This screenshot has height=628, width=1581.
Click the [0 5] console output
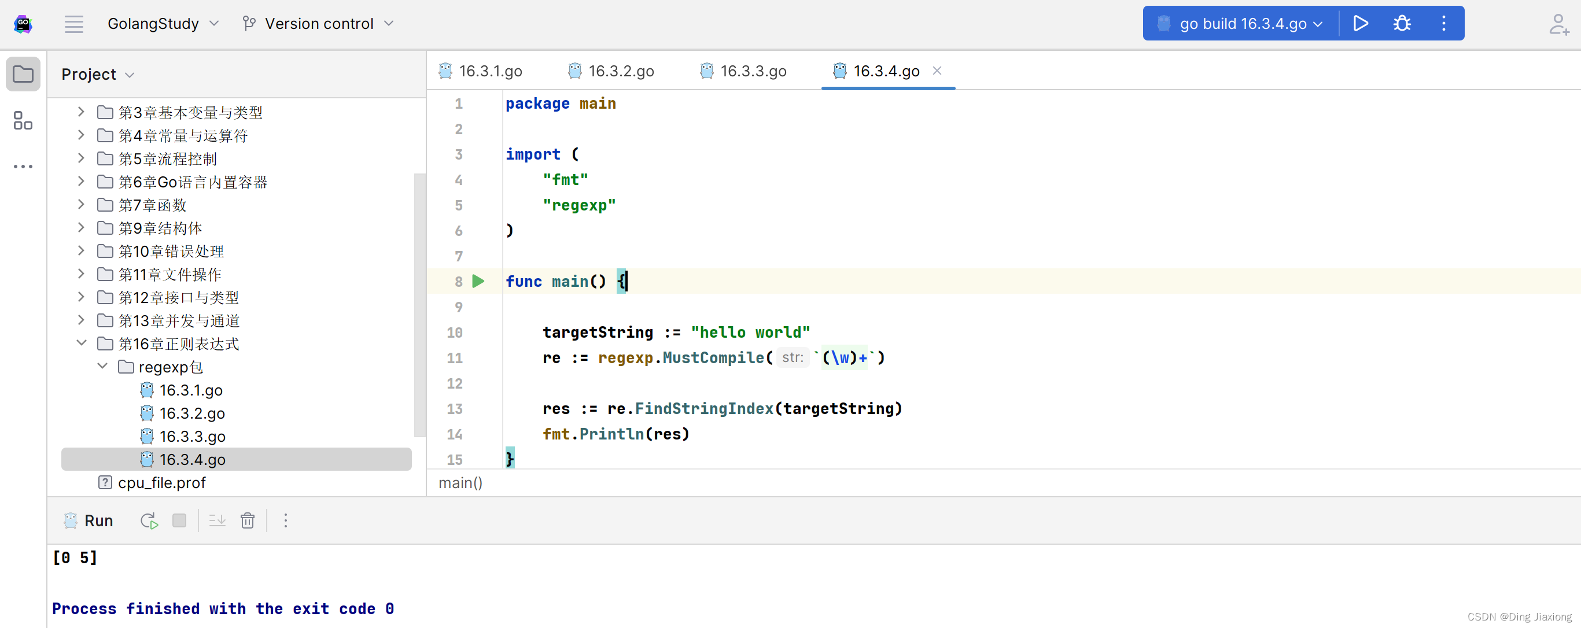point(75,557)
